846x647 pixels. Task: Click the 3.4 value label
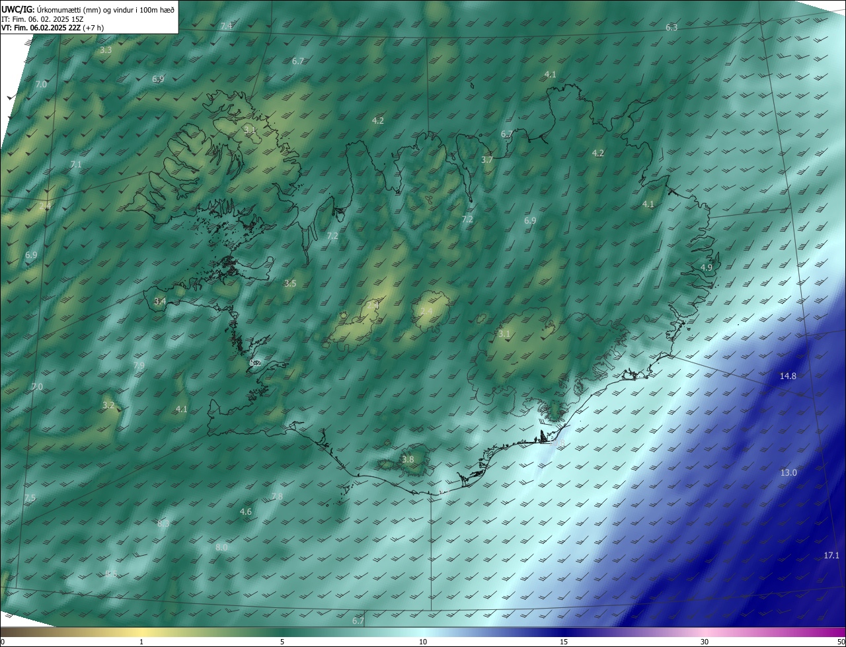pos(160,301)
